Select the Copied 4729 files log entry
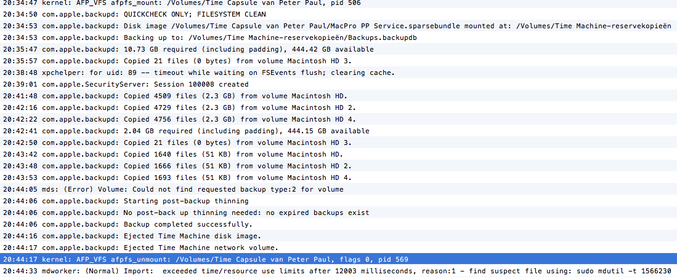The width and height of the screenshot is (677, 277). pos(339,107)
